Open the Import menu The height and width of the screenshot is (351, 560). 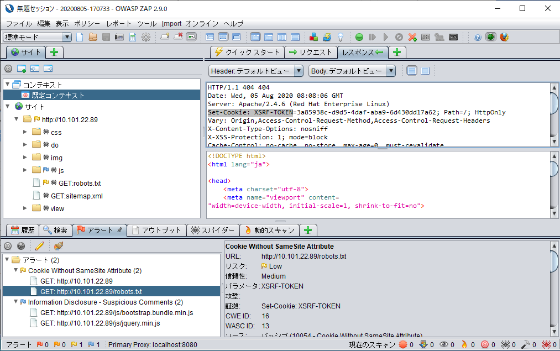[171, 24]
